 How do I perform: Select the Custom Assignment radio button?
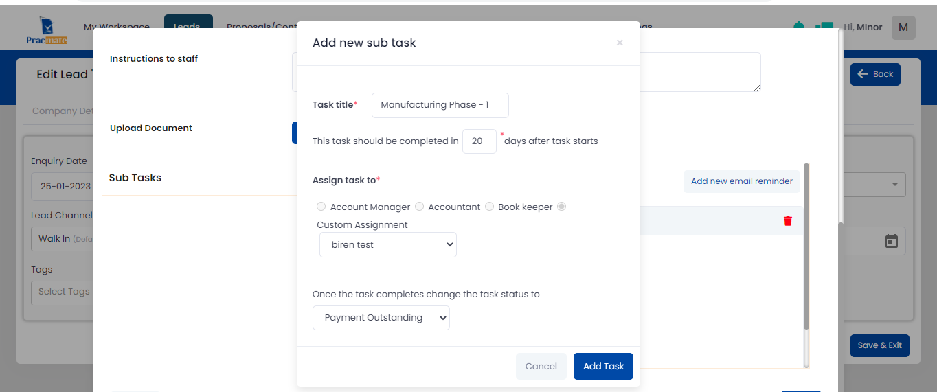click(562, 207)
